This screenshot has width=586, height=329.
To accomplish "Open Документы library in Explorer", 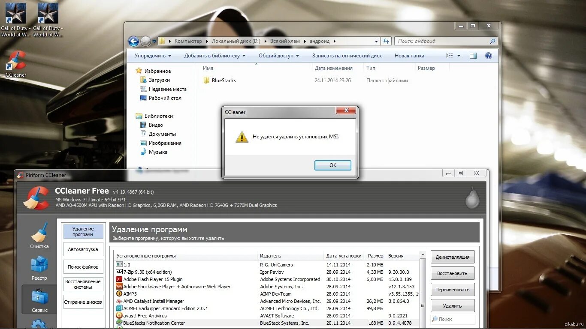I will point(158,134).
